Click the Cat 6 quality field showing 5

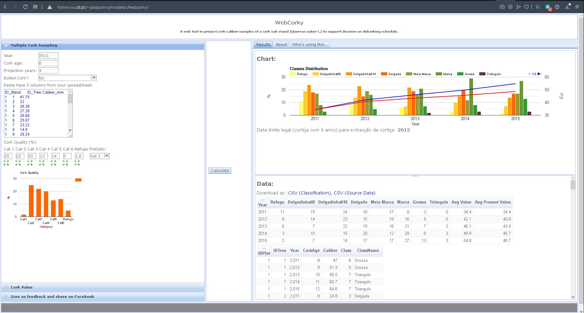(67, 156)
